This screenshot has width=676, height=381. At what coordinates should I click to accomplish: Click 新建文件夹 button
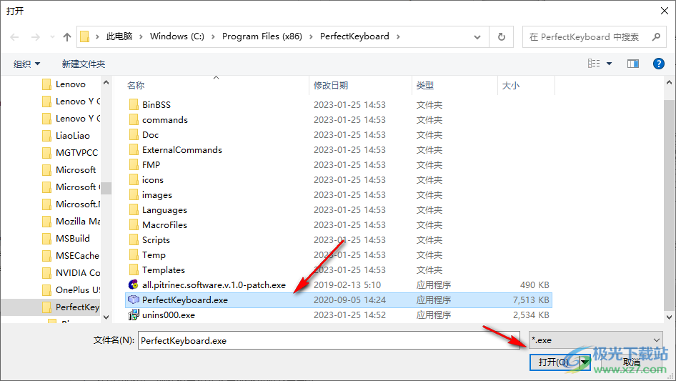(x=83, y=64)
